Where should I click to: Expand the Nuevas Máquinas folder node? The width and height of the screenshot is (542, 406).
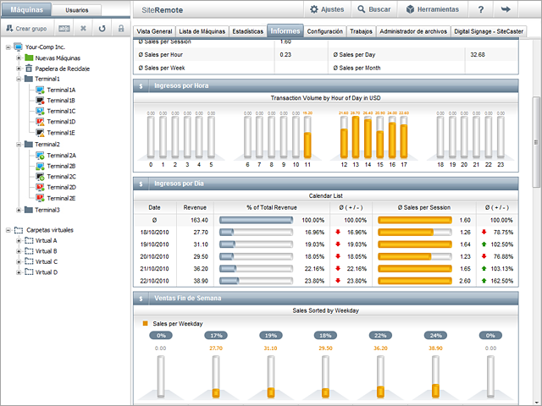click(19, 58)
